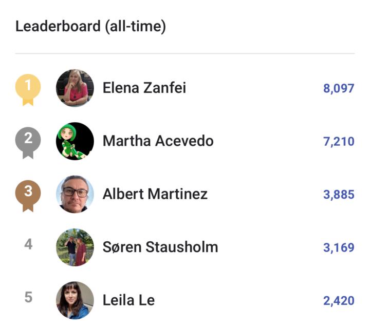Click the rank number 4
The width and height of the screenshot is (370, 327).
28,244
